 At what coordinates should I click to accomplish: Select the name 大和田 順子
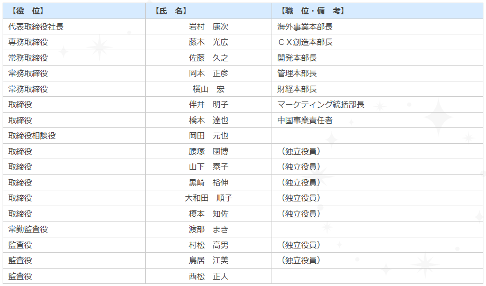[209, 198]
